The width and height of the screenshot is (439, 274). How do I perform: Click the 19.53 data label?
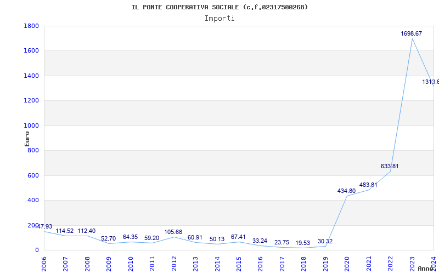[303, 243]
